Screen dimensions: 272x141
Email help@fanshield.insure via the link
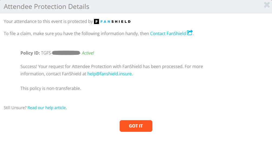[110, 74]
